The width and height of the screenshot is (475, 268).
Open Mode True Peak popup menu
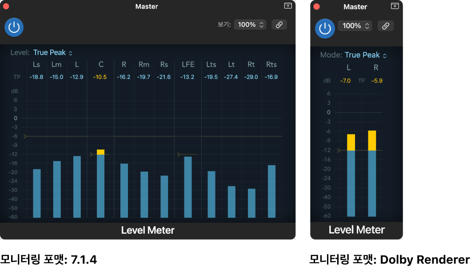[366, 55]
